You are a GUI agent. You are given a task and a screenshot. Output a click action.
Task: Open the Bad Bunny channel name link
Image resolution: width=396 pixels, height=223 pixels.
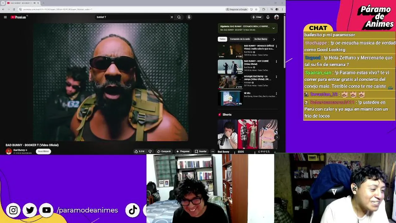coord(19,150)
